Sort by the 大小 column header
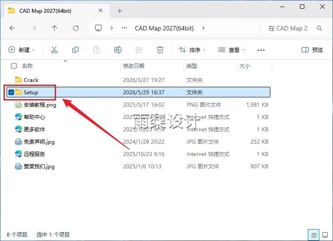Viewport: 333px width, 241px height. coord(245,66)
